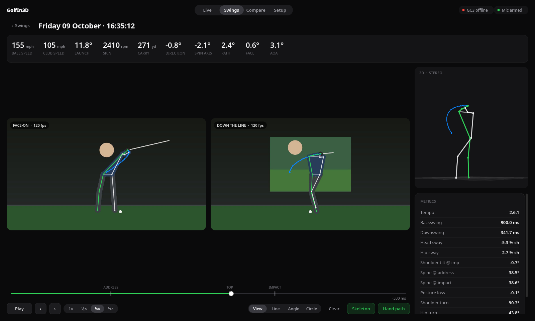Click the METRICS panel heading
535x321 pixels.
(x=428, y=201)
